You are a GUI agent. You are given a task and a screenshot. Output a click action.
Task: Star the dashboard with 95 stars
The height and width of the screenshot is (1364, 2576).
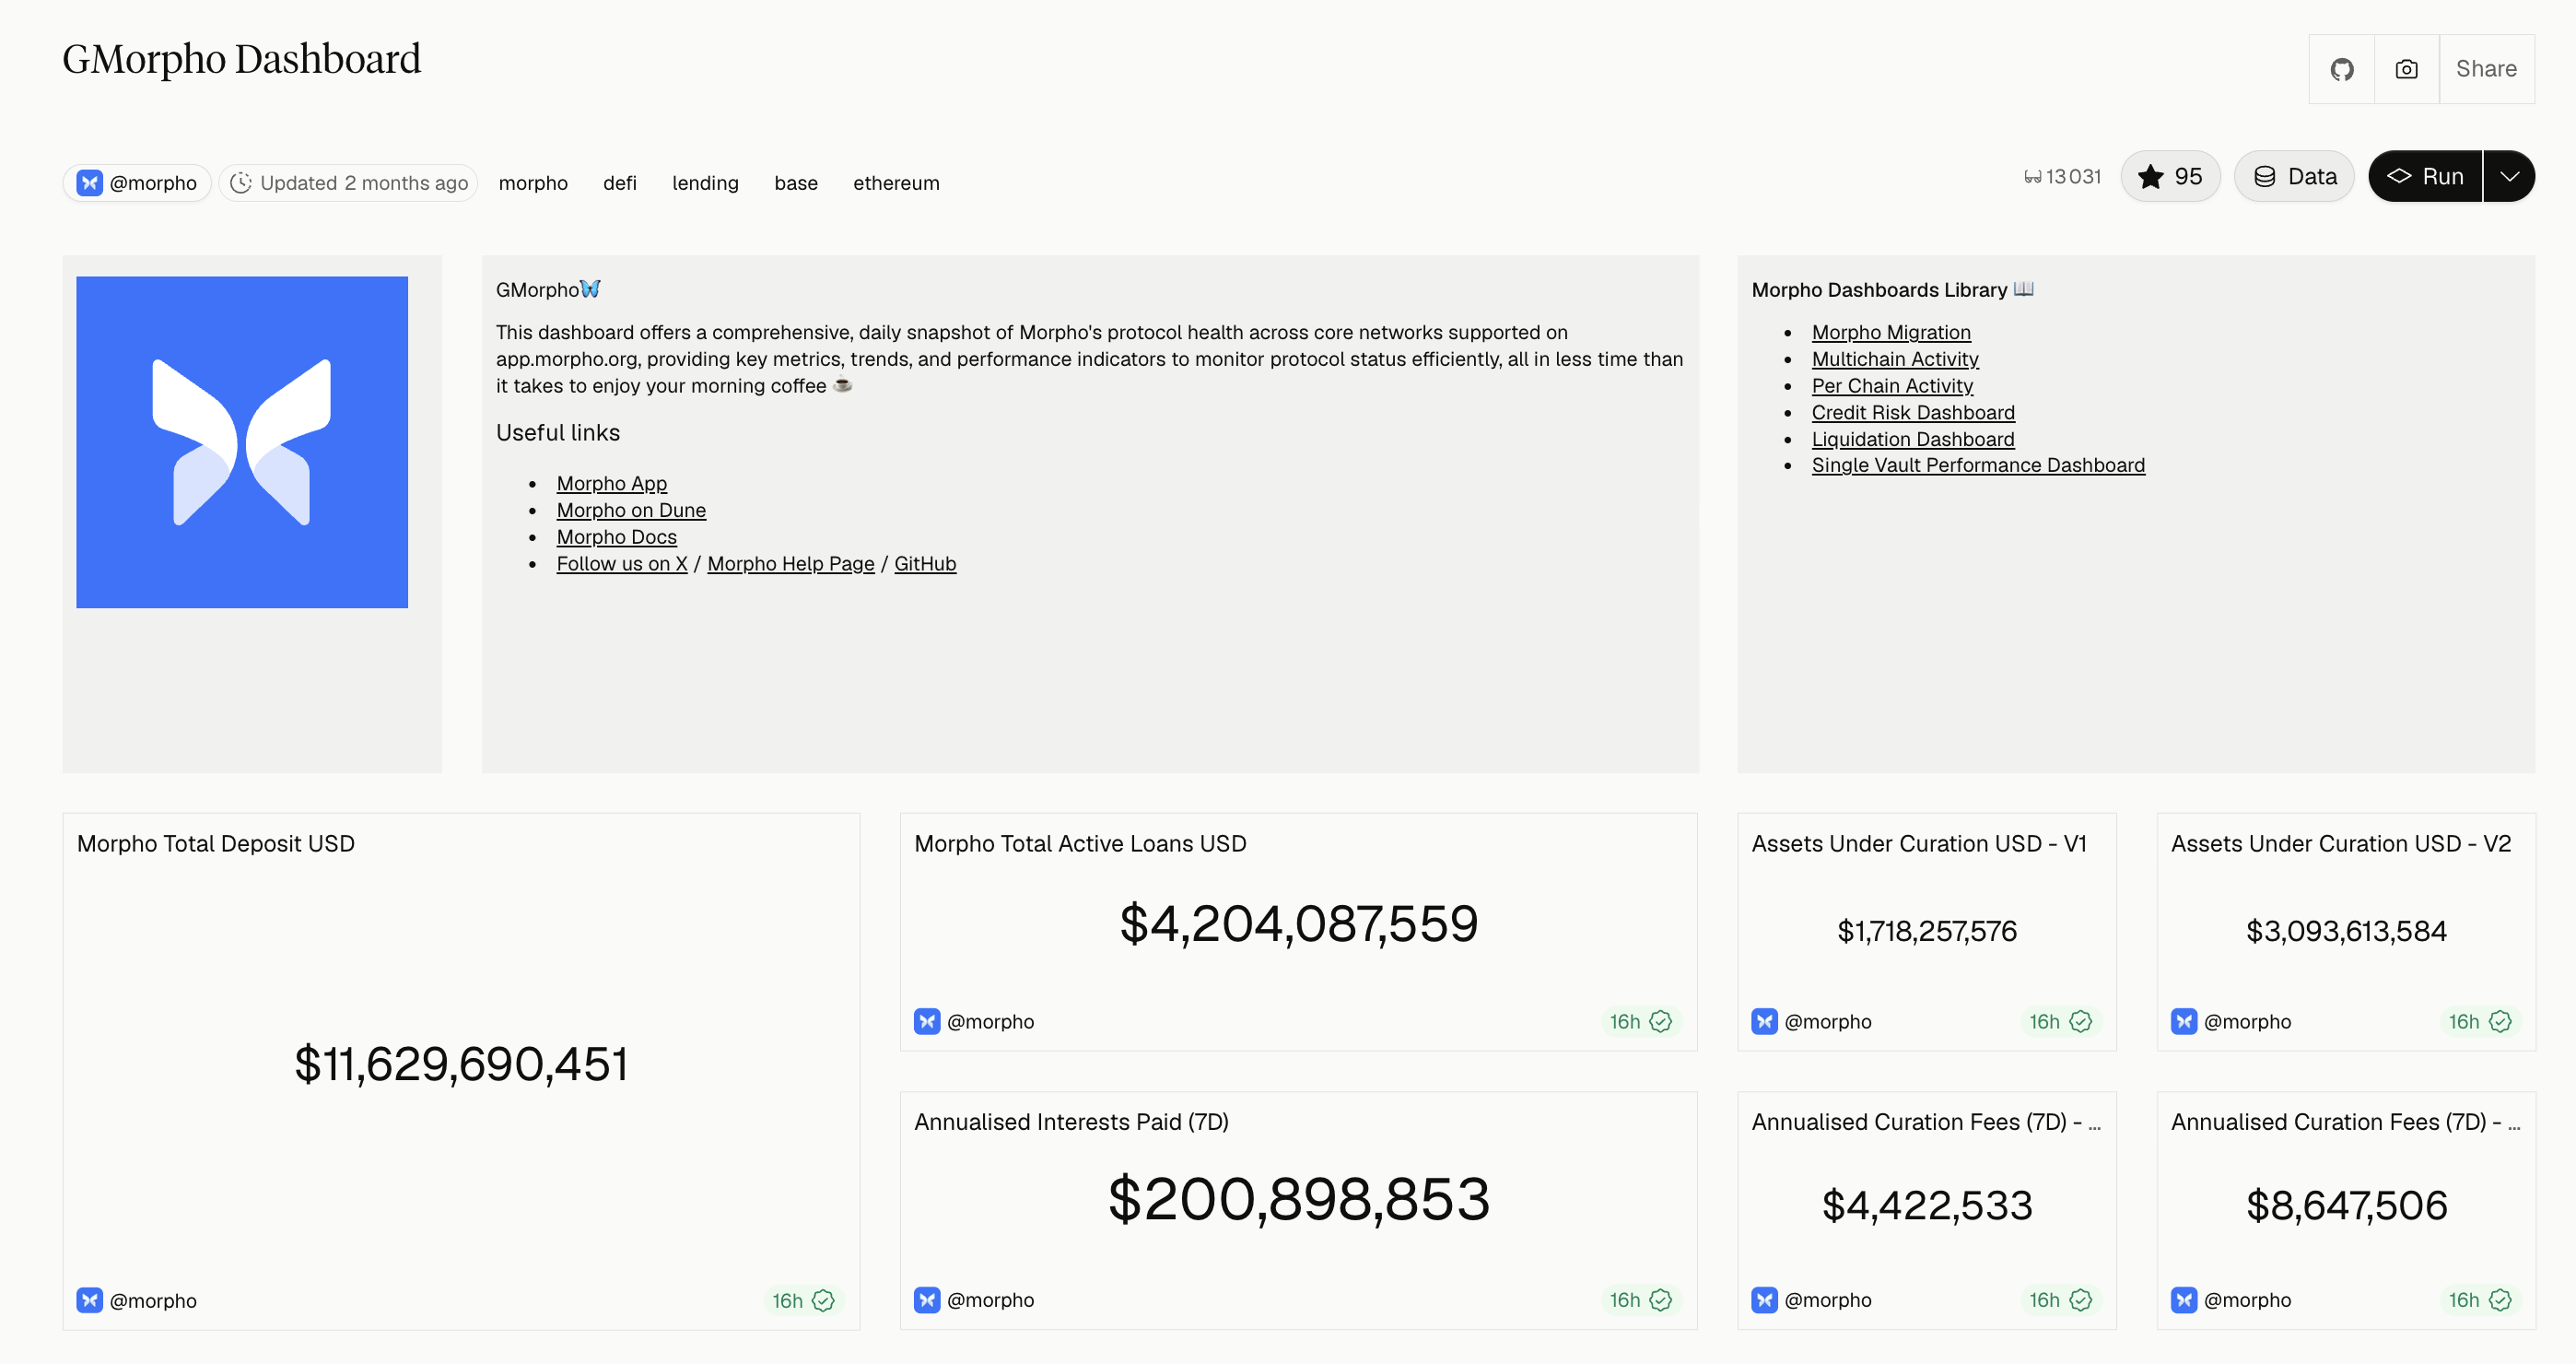[2169, 177]
